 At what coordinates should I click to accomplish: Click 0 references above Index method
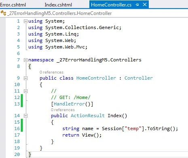tap(63, 110)
